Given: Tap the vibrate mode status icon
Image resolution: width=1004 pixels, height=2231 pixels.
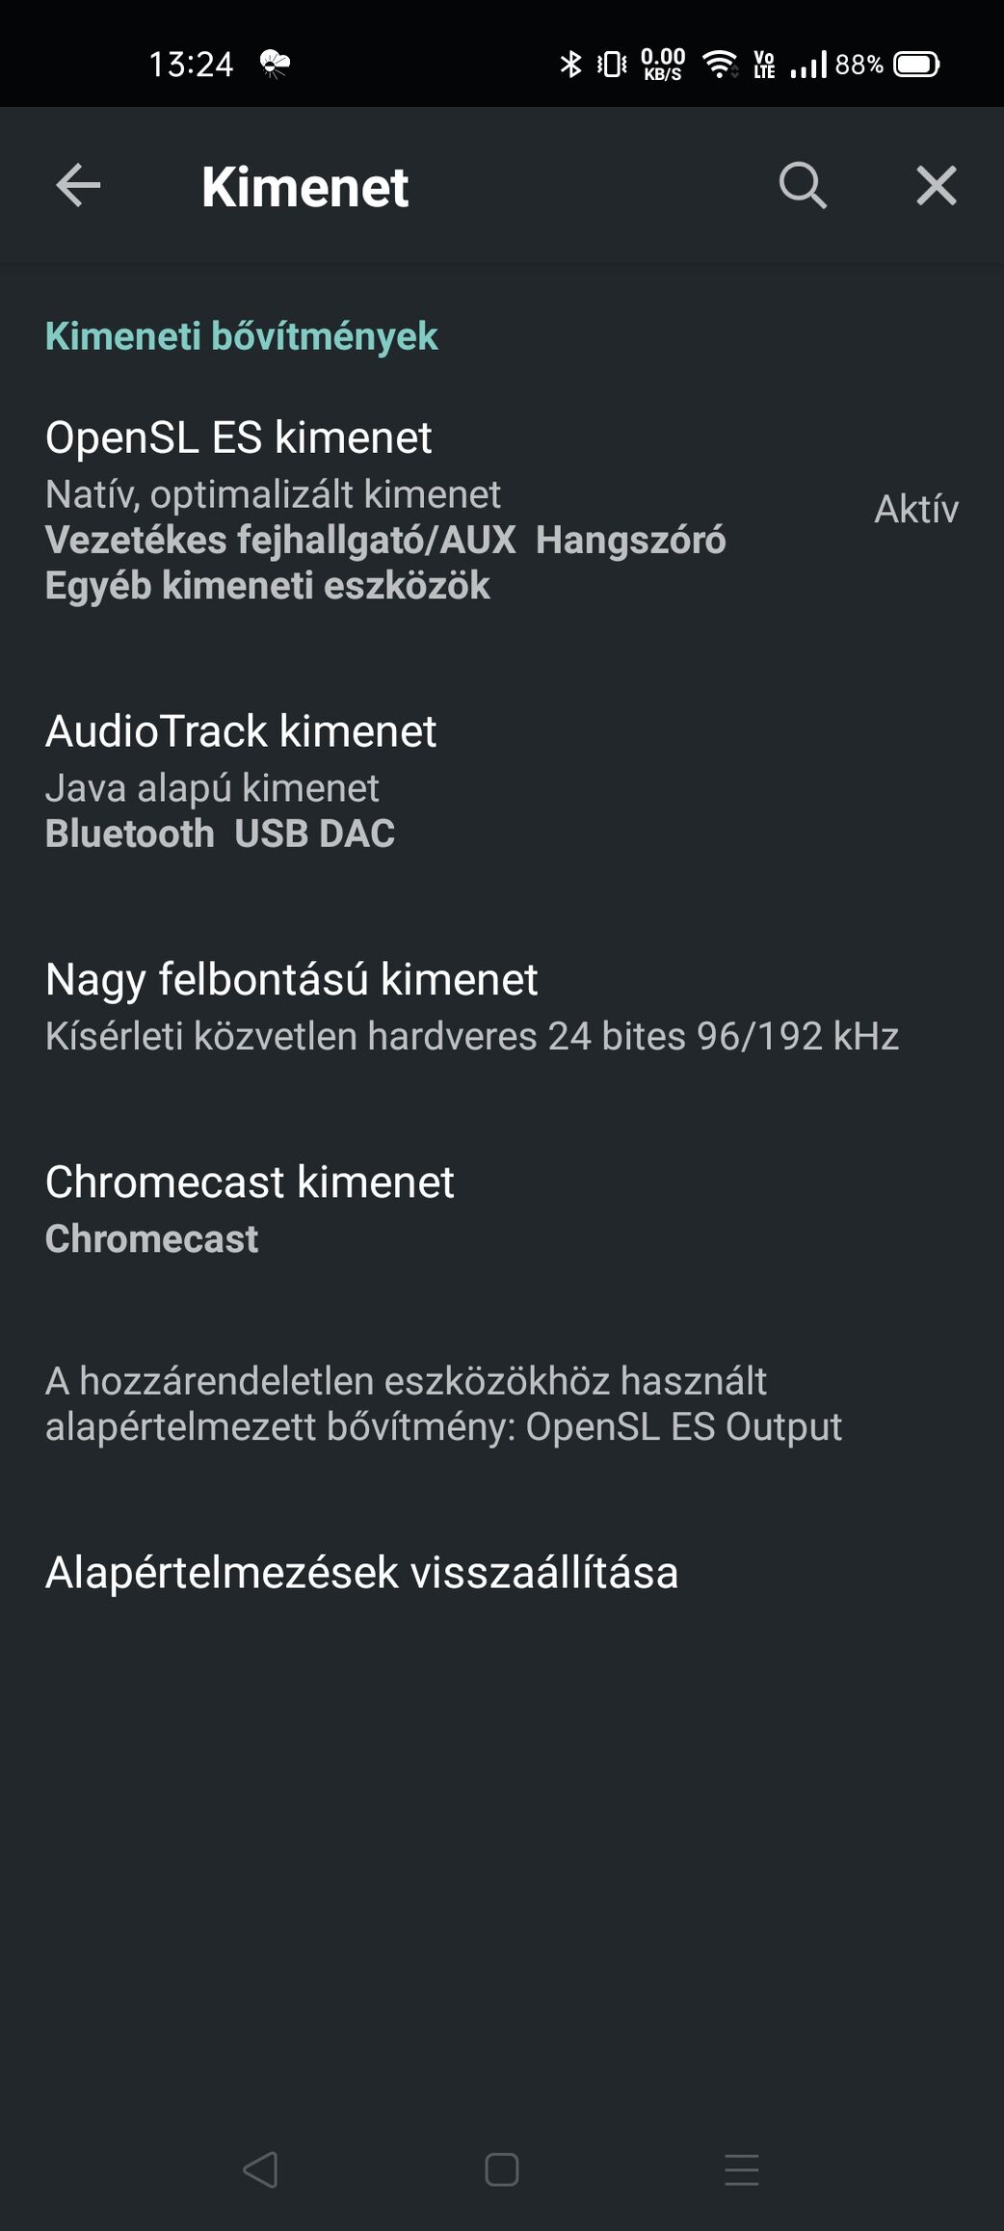Looking at the screenshot, I should coord(612,65).
